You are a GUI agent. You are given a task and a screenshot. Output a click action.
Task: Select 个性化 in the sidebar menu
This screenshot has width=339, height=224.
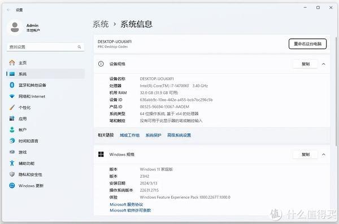pyautogui.click(x=45, y=107)
